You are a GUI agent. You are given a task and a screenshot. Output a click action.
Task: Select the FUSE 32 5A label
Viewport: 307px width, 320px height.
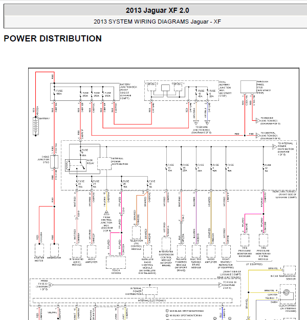[x=268, y=168]
